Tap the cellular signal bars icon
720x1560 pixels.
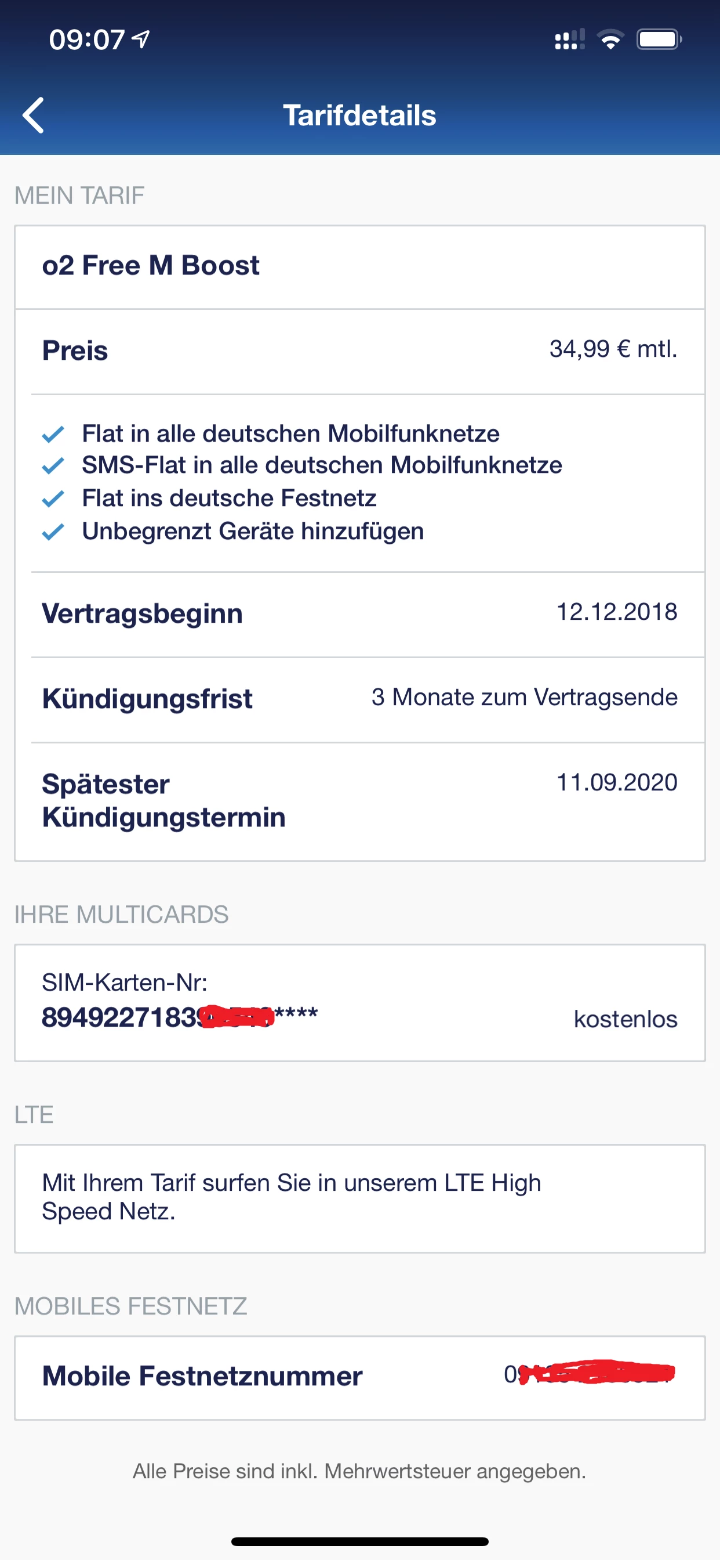pos(569,40)
